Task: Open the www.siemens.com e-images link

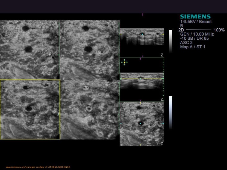Action: (x=38, y=167)
